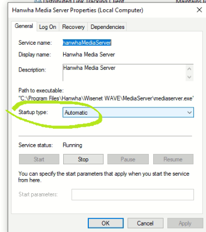This screenshot has width=206, height=232.
Task: Open the Dependencies tab
Action: (107, 27)
